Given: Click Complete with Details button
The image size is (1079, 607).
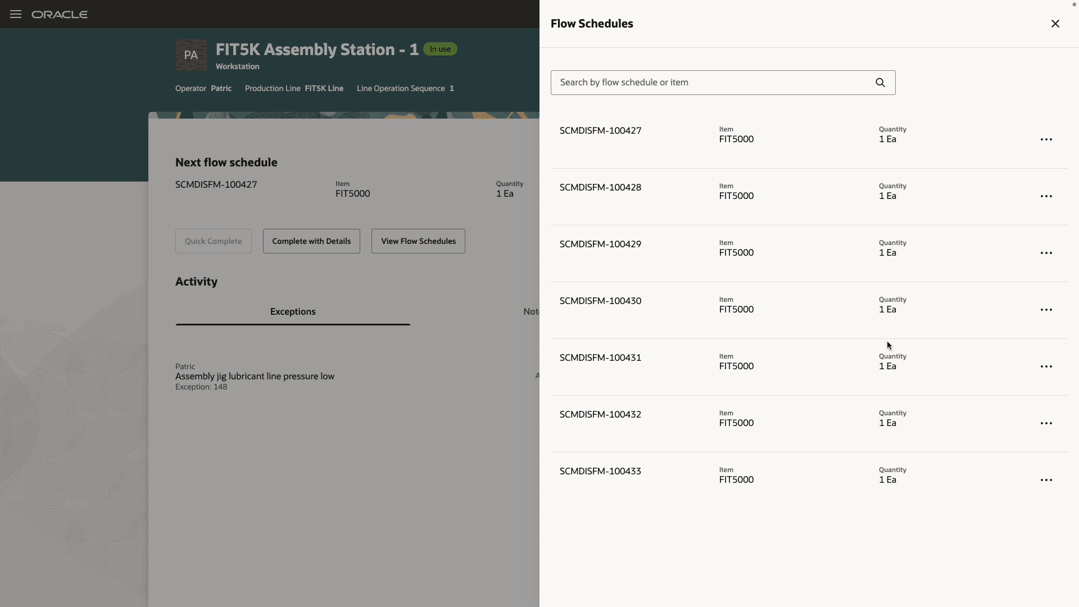Looking at the screenshot, I should [x=311, y=241].
